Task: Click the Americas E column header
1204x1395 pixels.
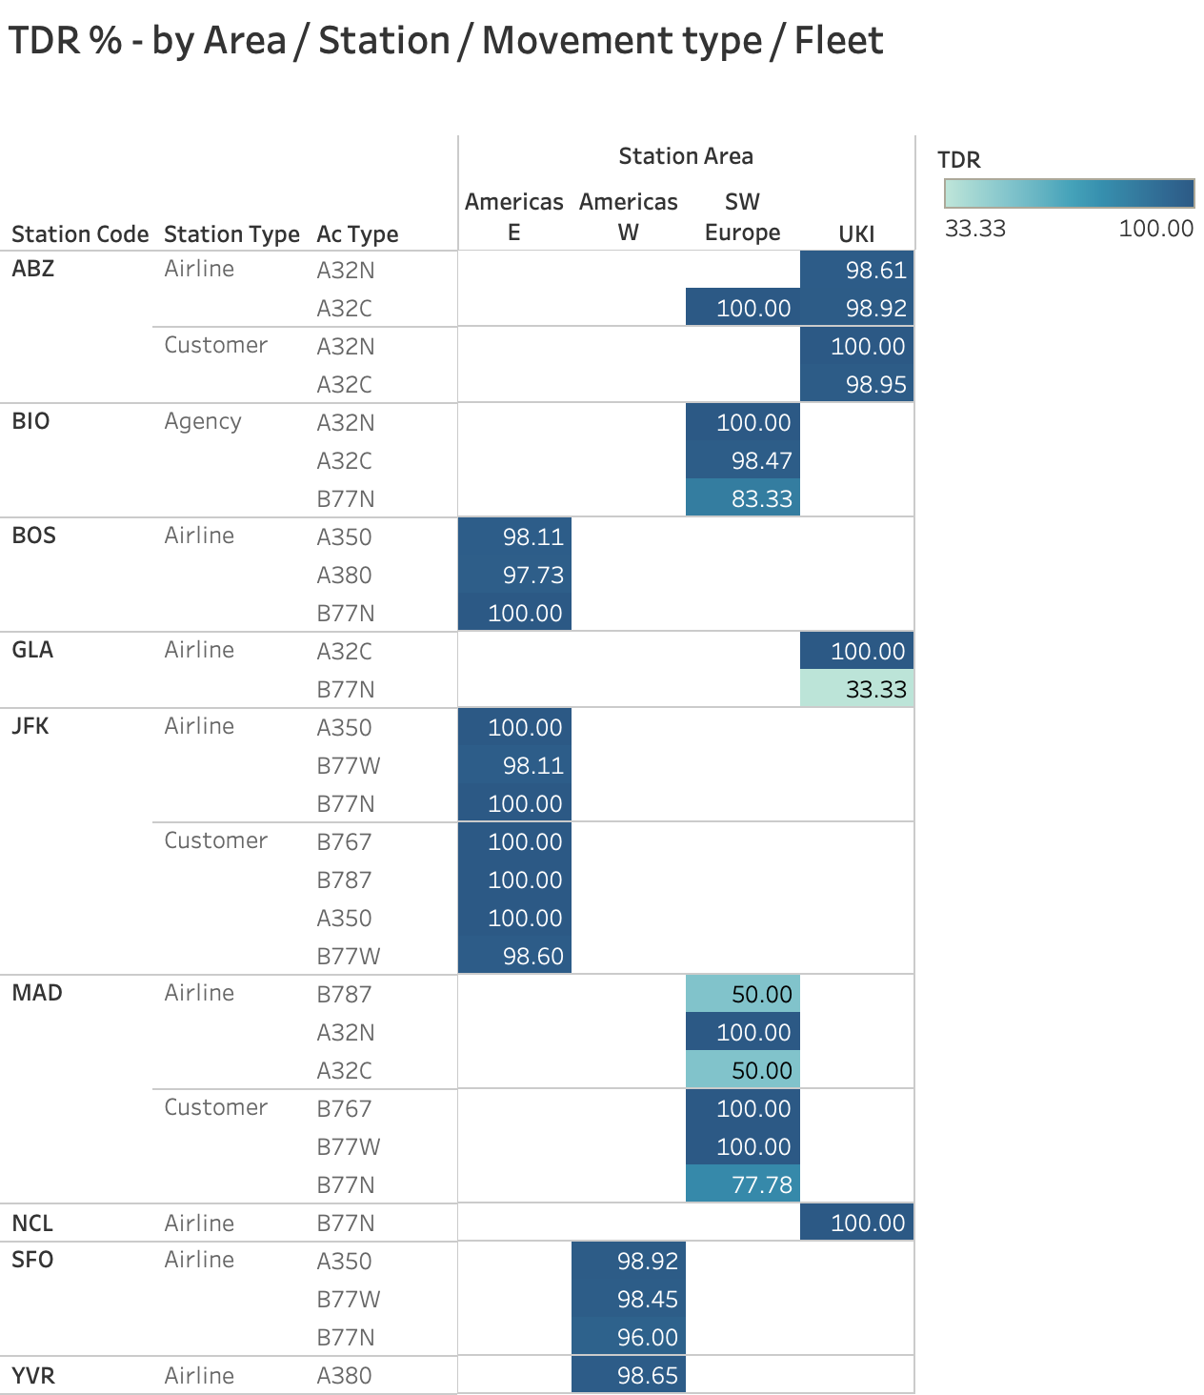Action: point(514,217)
